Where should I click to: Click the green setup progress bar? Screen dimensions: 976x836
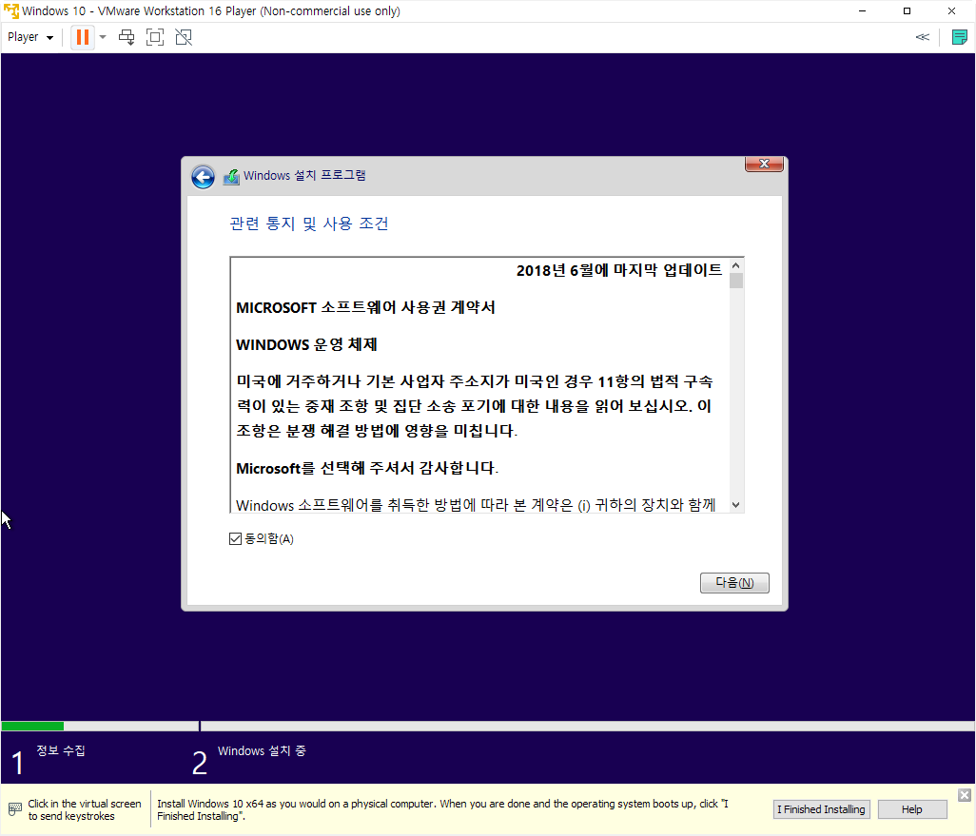click(32, 726)
